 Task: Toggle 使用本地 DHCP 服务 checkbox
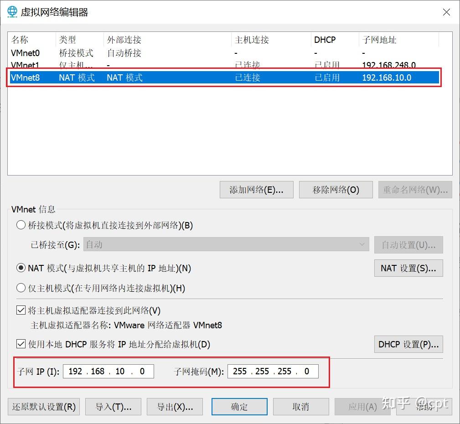(x=21, y=344)
